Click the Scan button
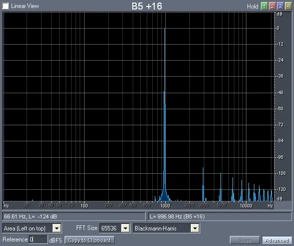Viewport: 294px width, 246px height. 245,240
